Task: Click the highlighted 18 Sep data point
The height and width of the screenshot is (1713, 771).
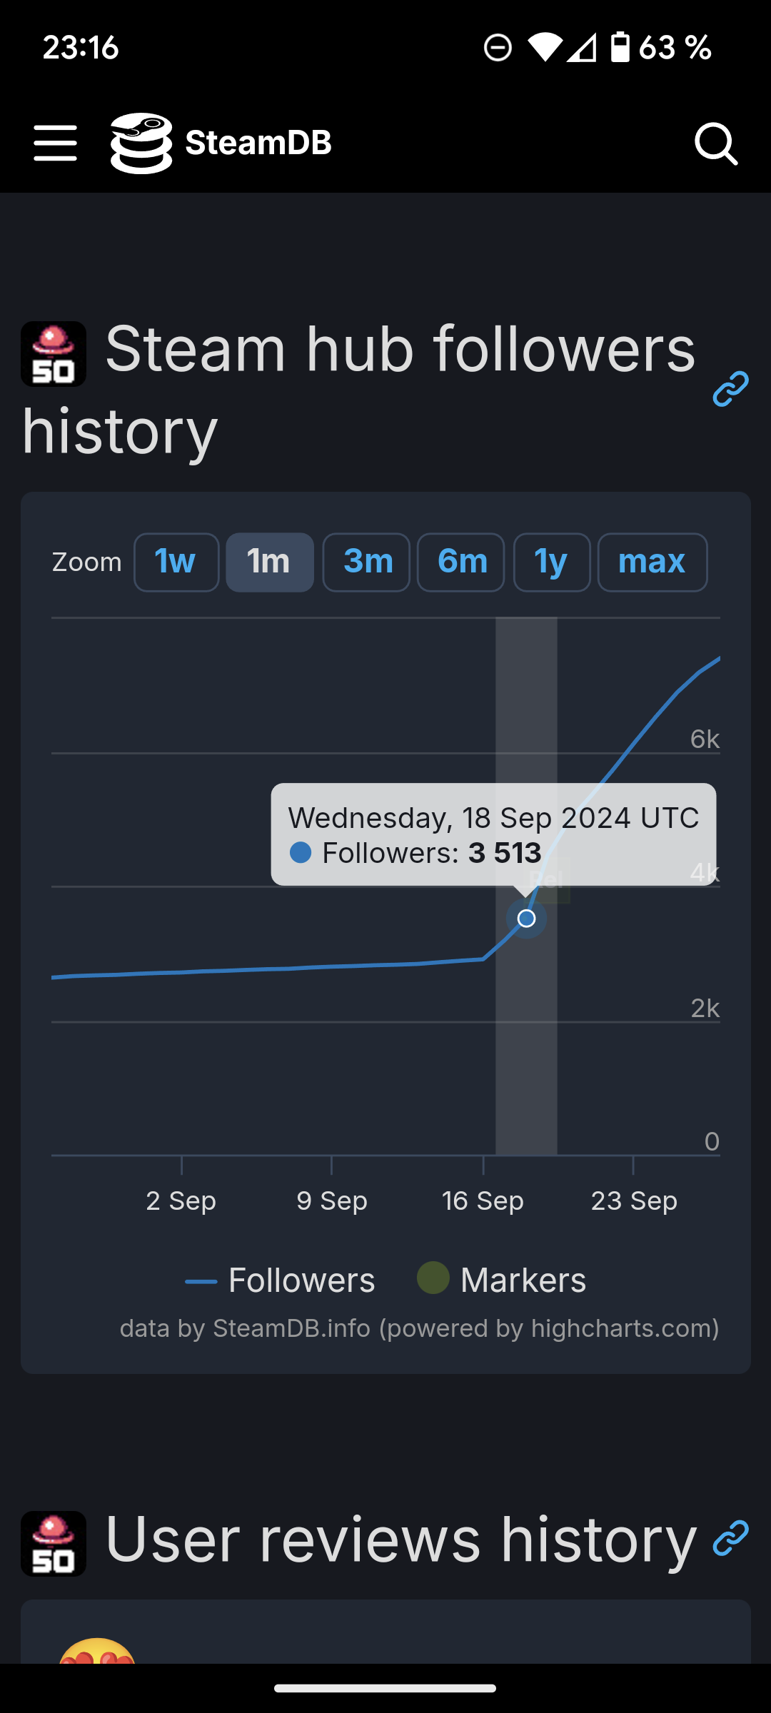Action: (526, 919)
